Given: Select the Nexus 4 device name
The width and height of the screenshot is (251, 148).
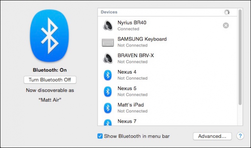Looking at the screenshot, I should 127,72.
